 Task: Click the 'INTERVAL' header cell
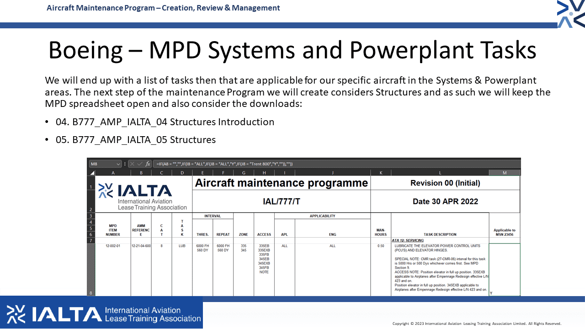click(x=213, y=216)
